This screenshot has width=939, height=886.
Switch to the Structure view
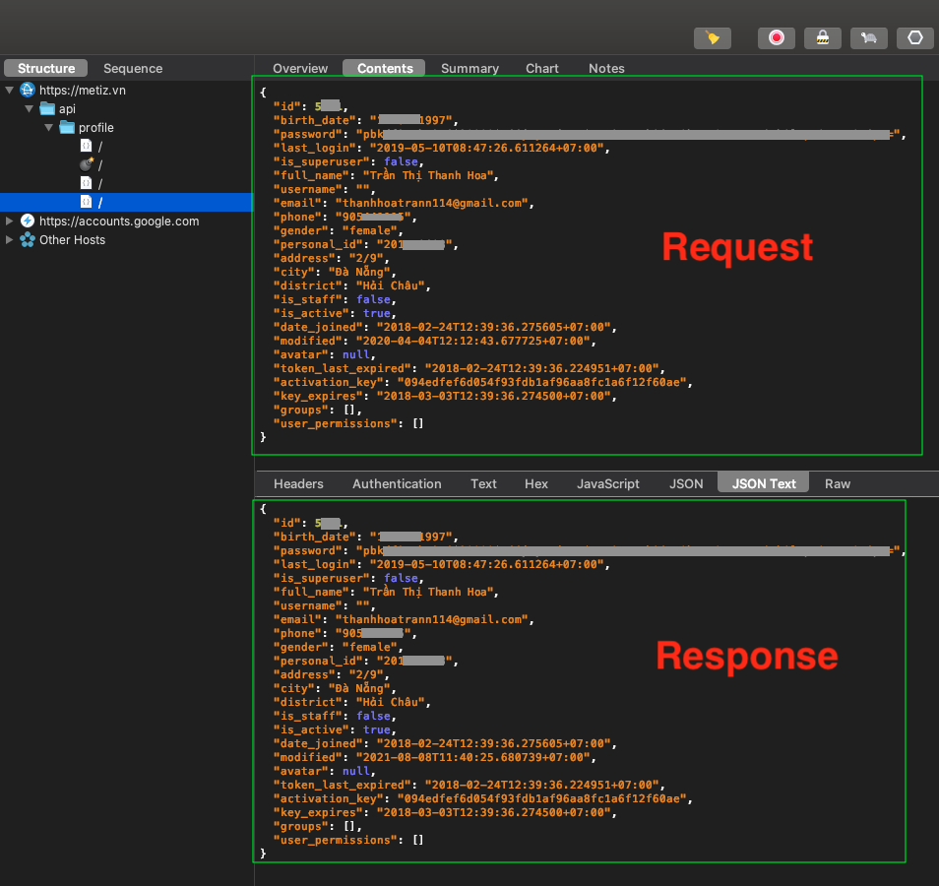(46, 68)
